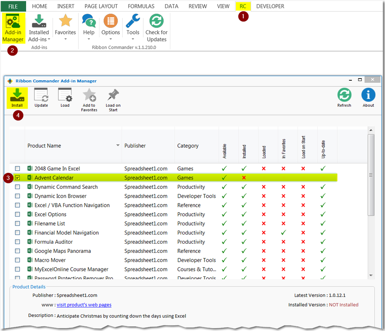Open the Product Name column filter arrow

(118, 145)
